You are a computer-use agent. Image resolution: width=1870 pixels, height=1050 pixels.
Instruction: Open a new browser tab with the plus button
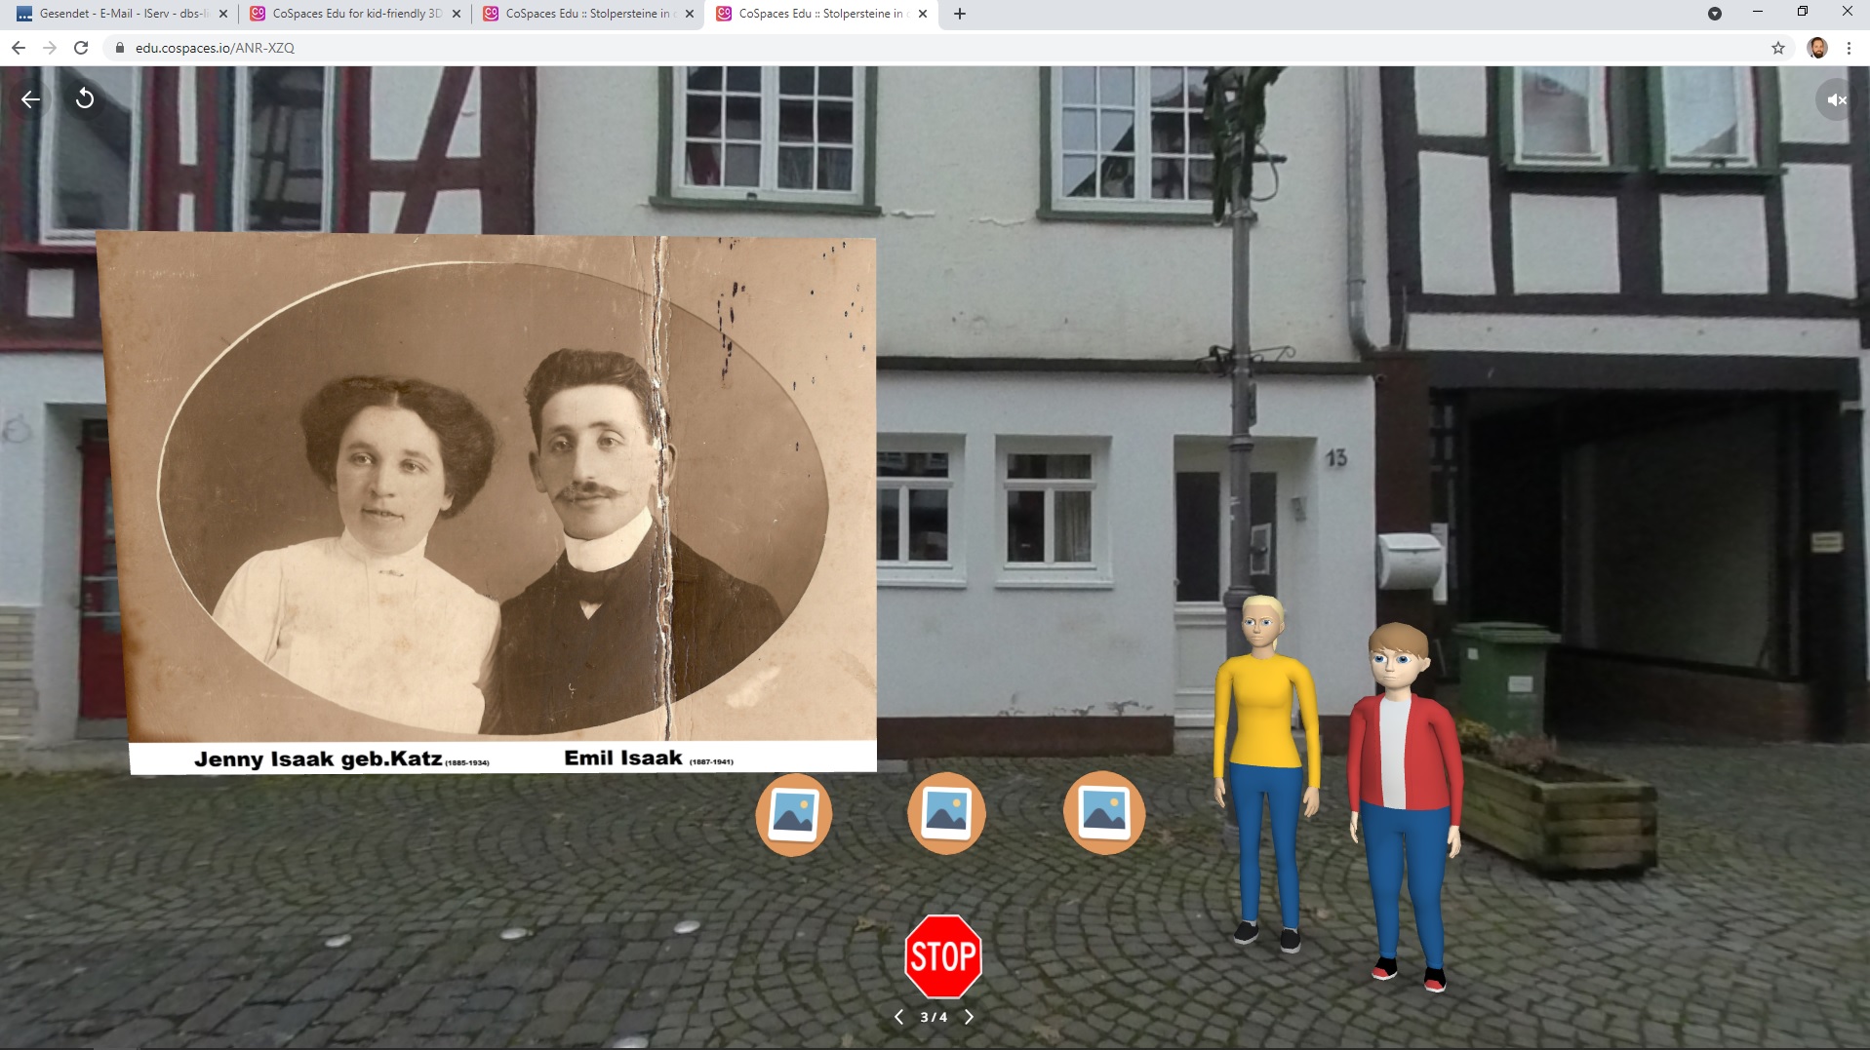point(961,14)
